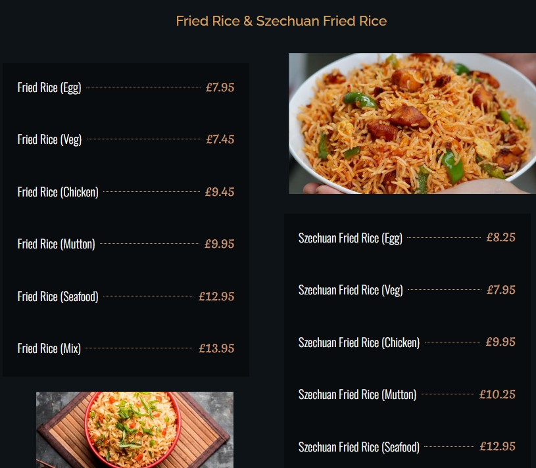Select Szechuan Fried Rice (Veg)
Viewport: 536px width, 468px height.
351,290
